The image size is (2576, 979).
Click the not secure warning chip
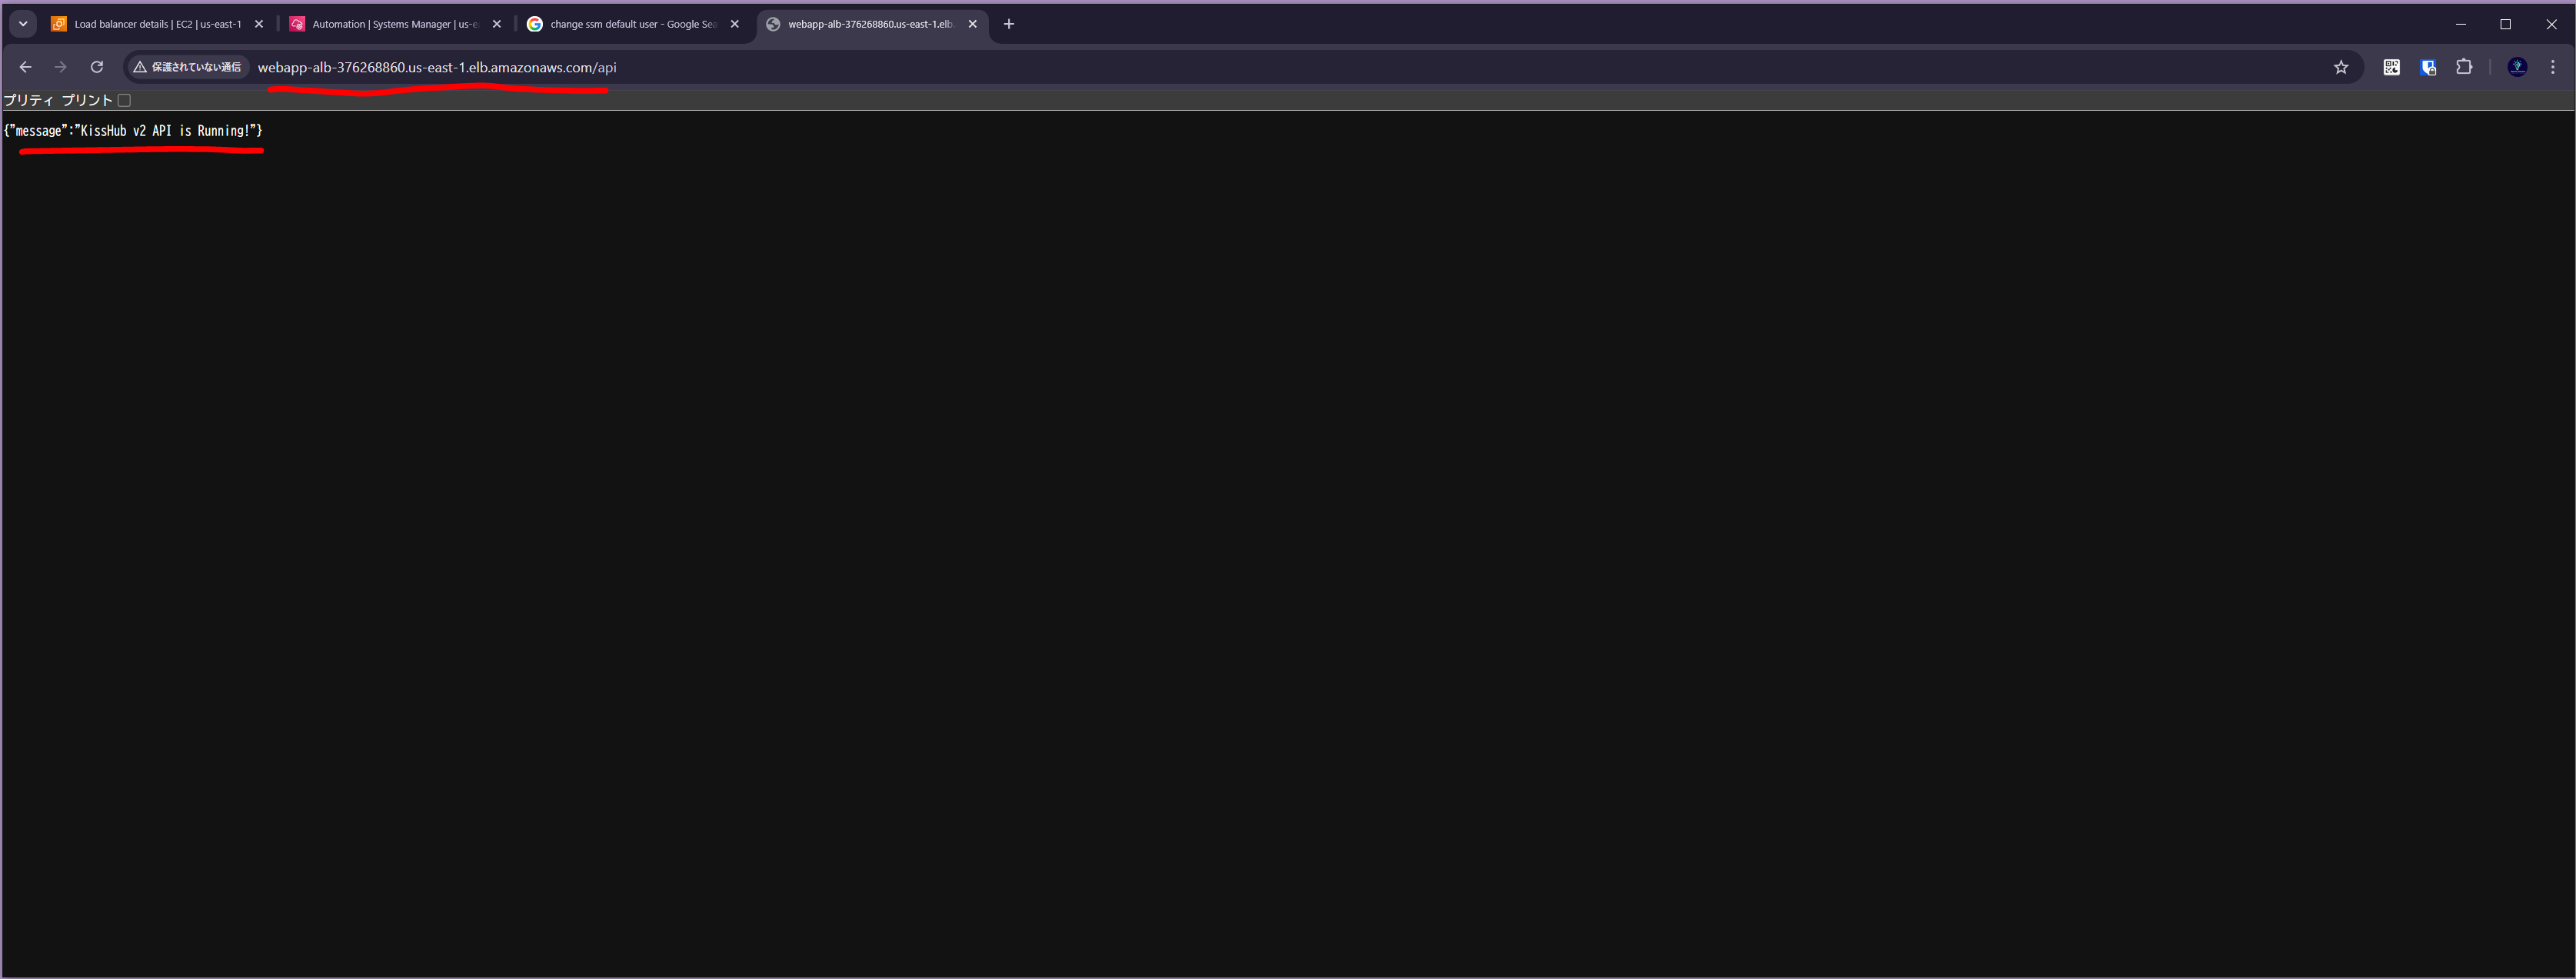click(x=188, y=67)
